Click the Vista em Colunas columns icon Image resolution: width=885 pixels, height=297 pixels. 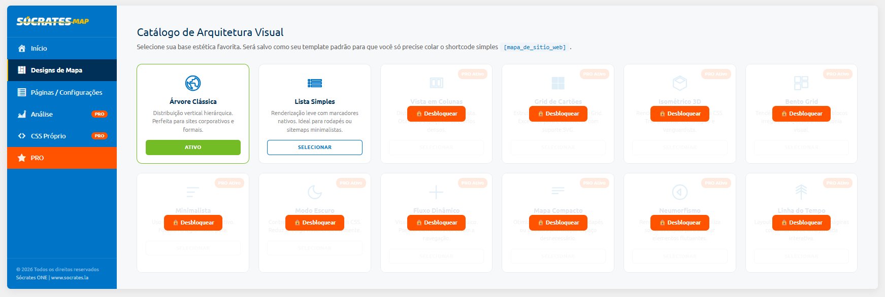(x=436, y=83)
